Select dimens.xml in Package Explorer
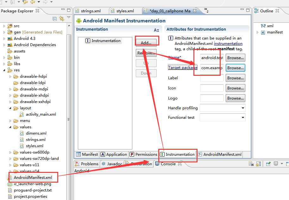This screenshot has width=289, height=200. [x=33, y=133]
